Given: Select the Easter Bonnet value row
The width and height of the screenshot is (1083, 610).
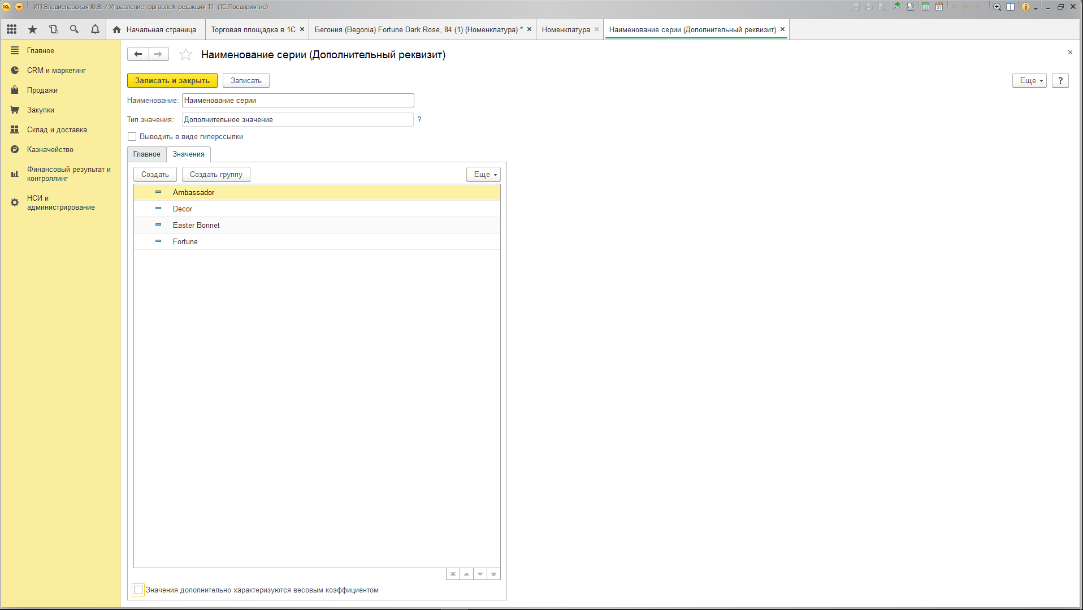Looking at the screenshot, I should (196, 226).
